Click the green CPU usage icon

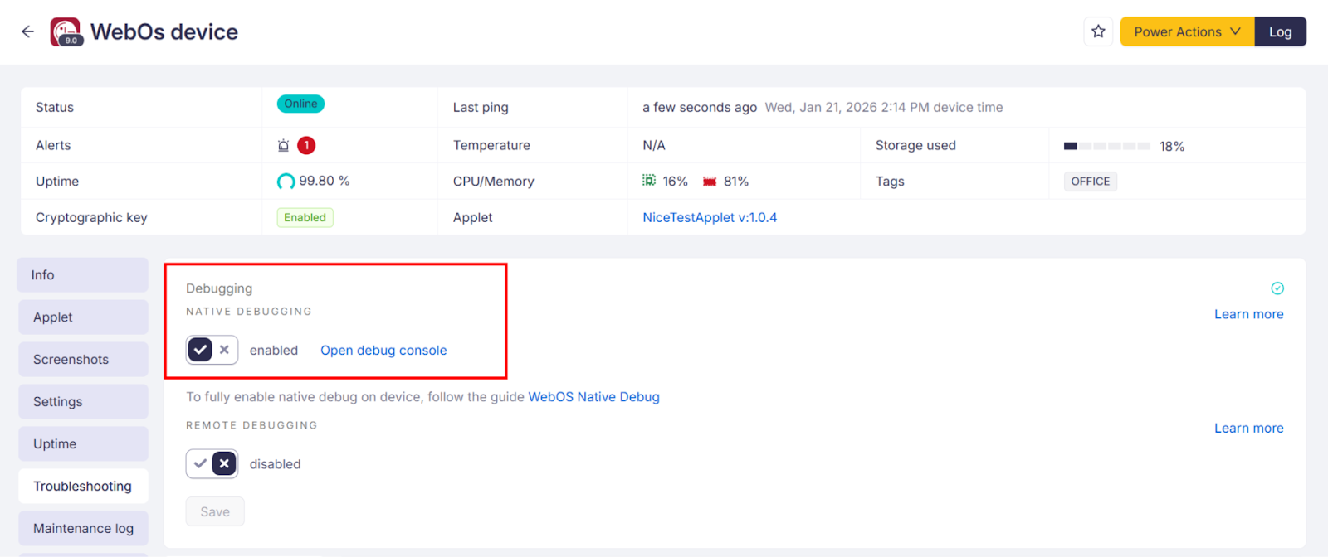tap(649, 181)
